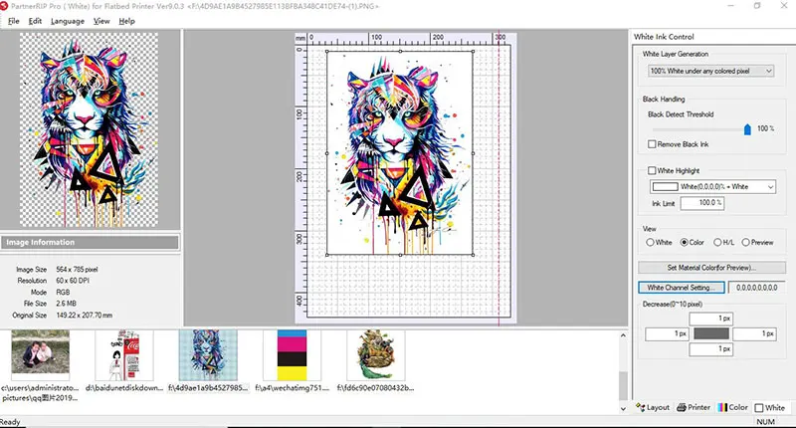
Task: Click the PartnerRIP app icon in title bar
Action: click(4, 6)
